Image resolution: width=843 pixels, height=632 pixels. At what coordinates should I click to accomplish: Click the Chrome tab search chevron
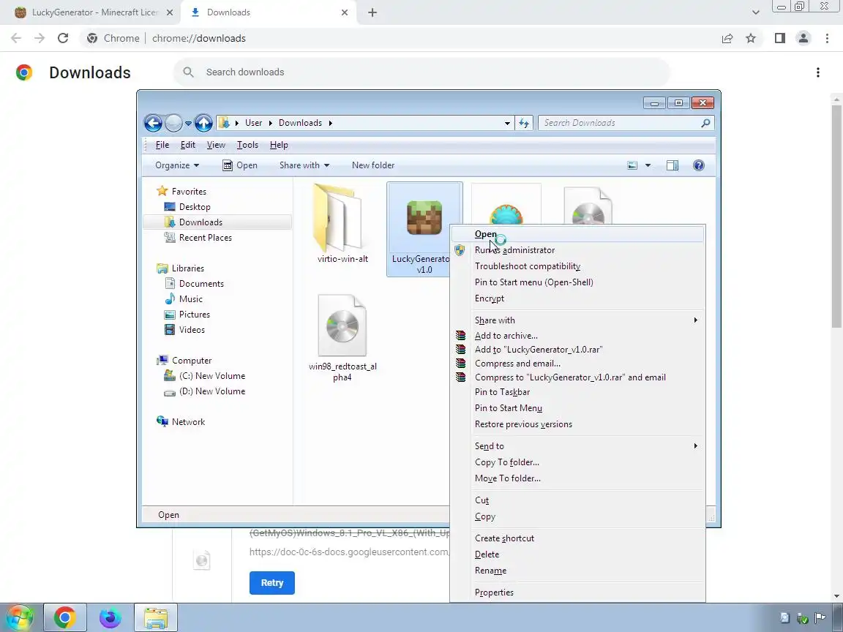point(755,12)
